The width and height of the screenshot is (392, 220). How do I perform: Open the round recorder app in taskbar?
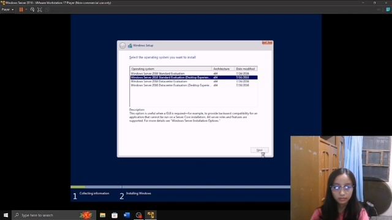coord(138,215)
